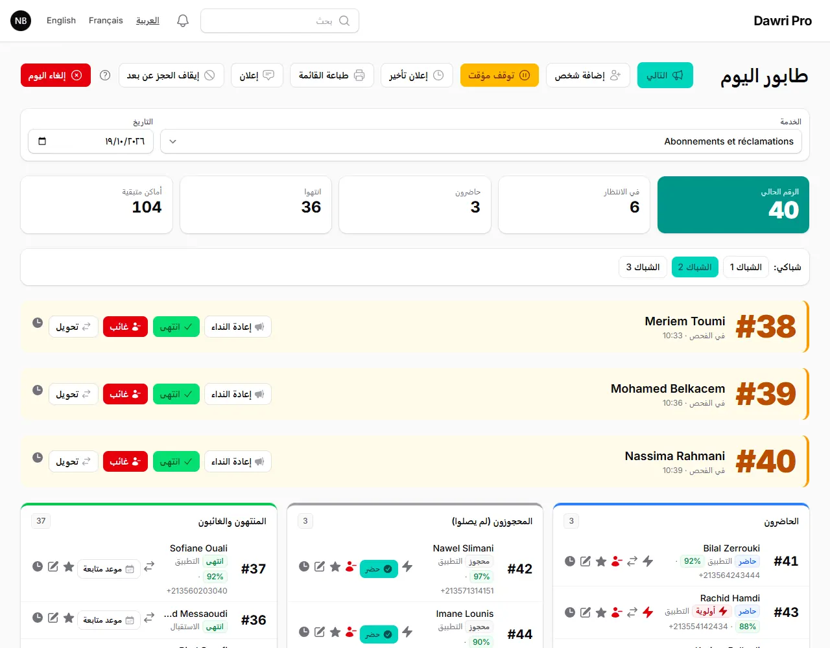830x648 pixels.
Task: Click the lightning icon for Nawel Slimani #42
Action: (x=407, y=566)
